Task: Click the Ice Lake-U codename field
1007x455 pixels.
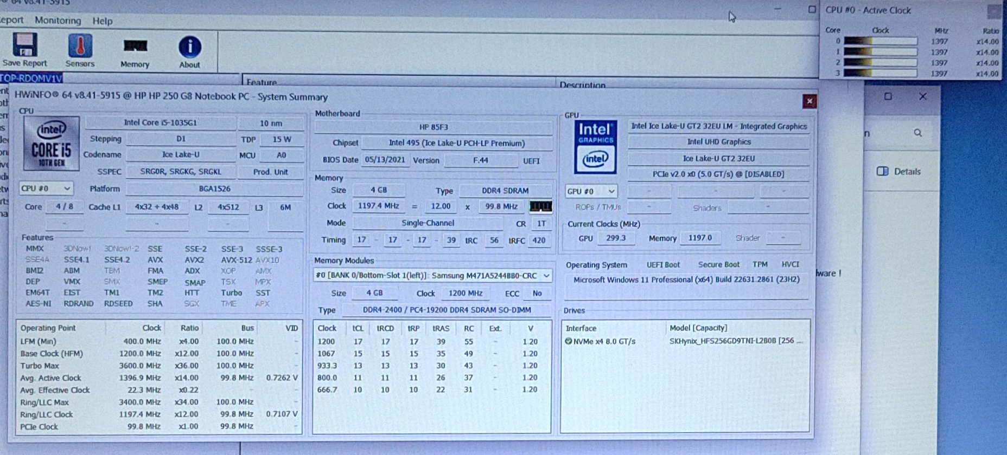Action: [181, 155]
